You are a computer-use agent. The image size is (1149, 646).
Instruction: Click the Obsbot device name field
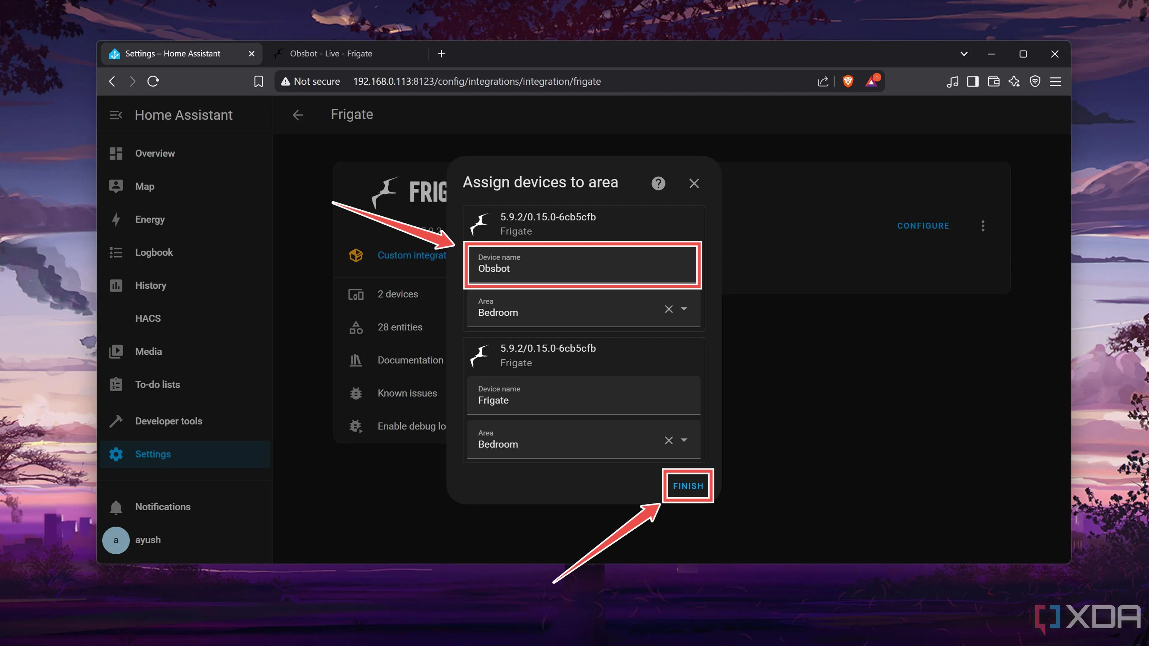click(582, 265)
